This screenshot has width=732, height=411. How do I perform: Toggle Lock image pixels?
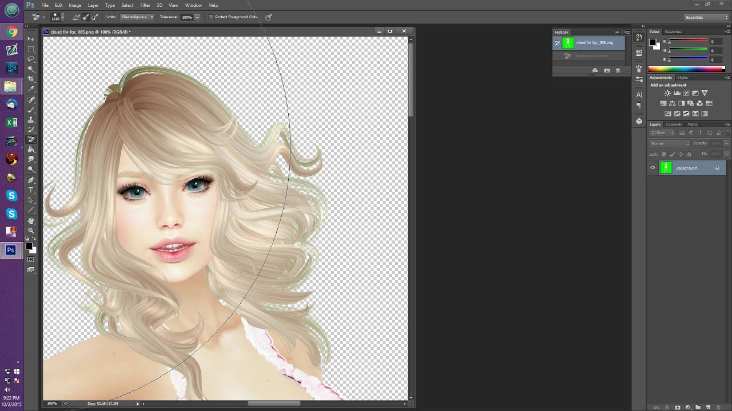[672, 154]
